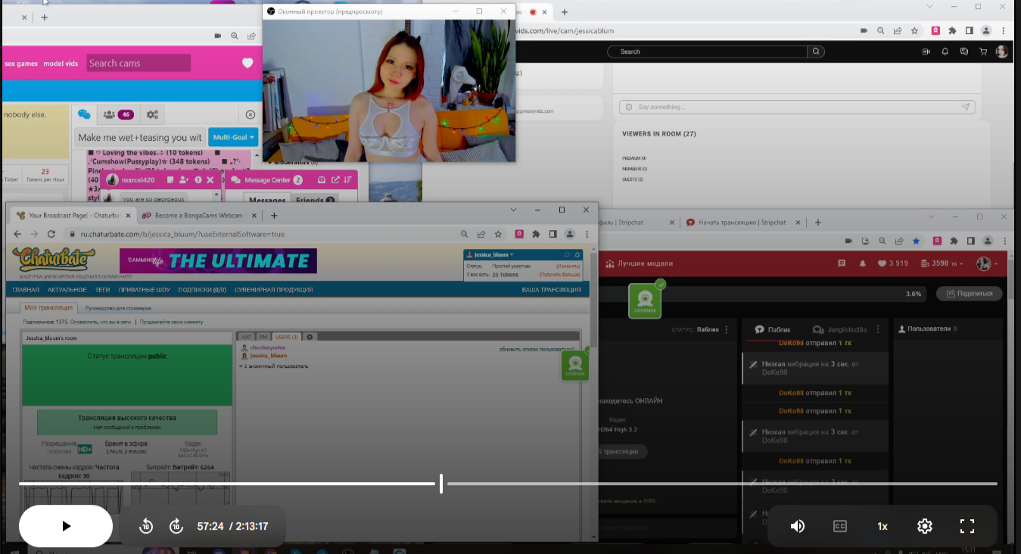Rewind the video 10 seconds
The width and height of the screenshot is (1021, 554).
point(146,526)
